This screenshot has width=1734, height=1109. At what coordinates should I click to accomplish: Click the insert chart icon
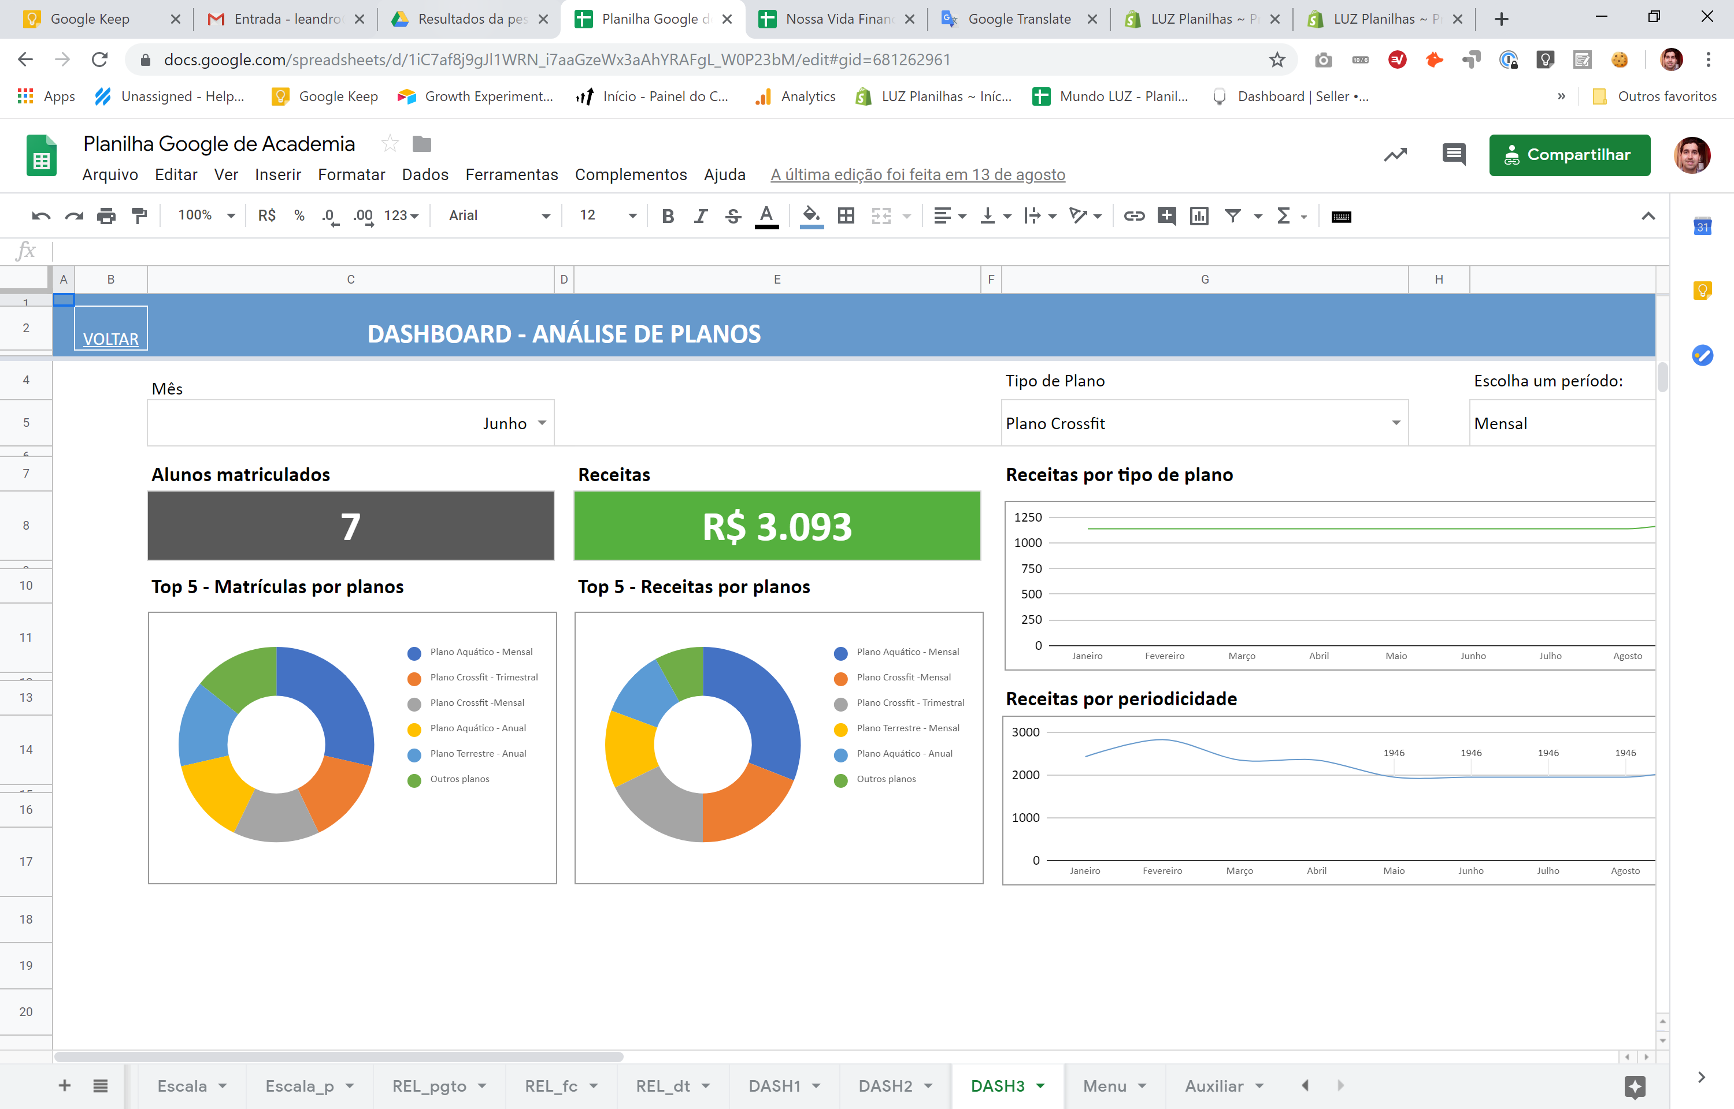click(1199, 215)
